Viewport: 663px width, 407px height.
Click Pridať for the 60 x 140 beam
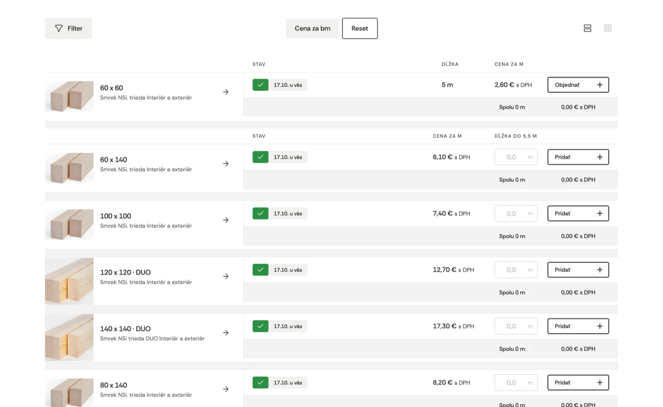click(x=578, y=157)
